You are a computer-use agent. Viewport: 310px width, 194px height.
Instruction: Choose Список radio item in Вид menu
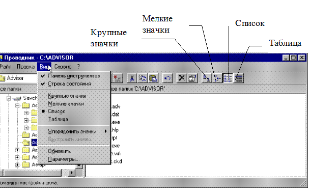tap(74, 112)
